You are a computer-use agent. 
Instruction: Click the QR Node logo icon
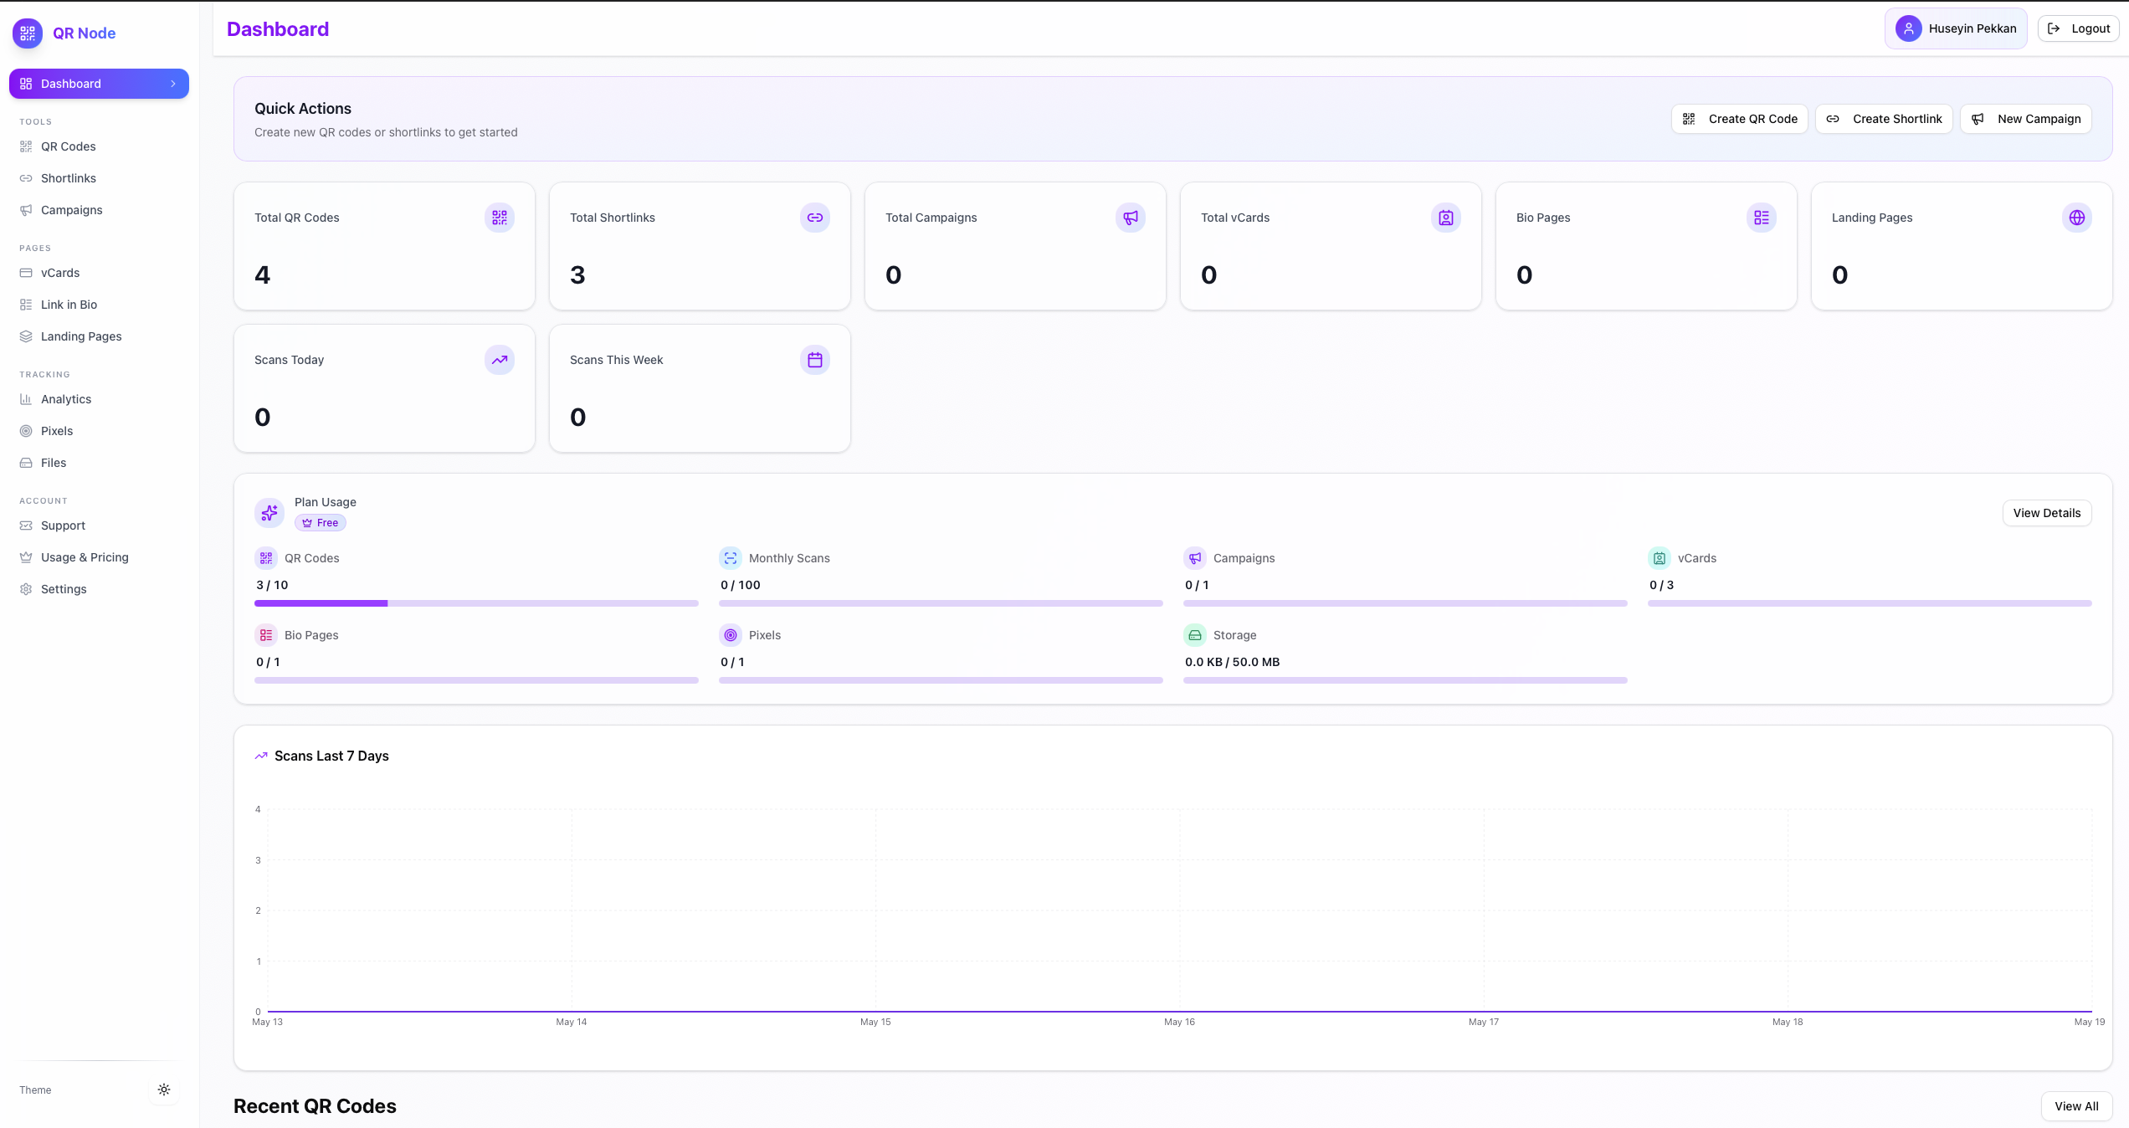(28, 33)
